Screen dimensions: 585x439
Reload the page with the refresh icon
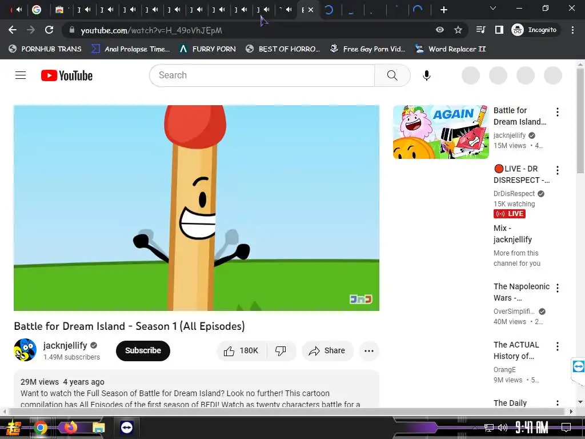click(49, 30)
